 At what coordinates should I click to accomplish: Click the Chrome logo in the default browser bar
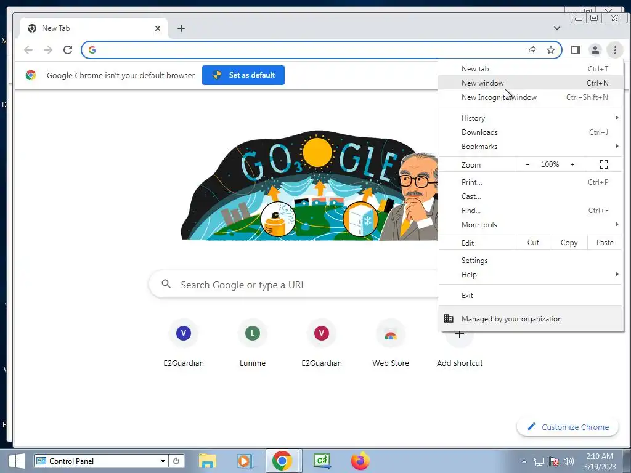31,75
